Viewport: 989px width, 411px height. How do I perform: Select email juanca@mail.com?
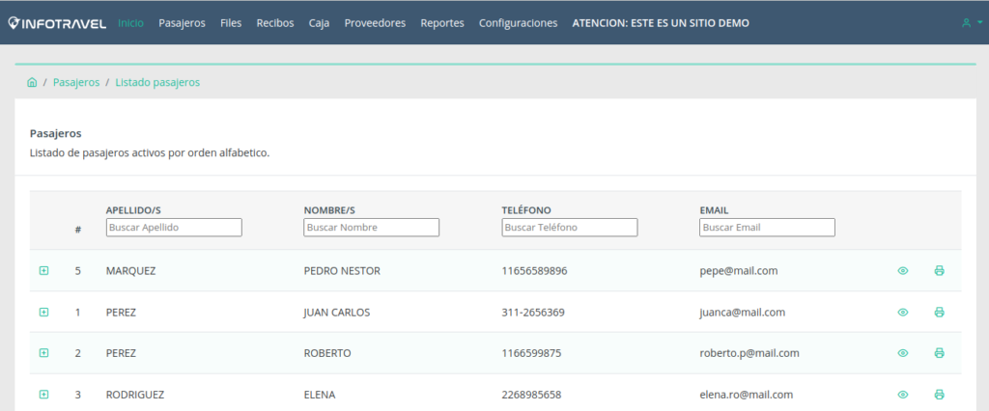(743, 312)
